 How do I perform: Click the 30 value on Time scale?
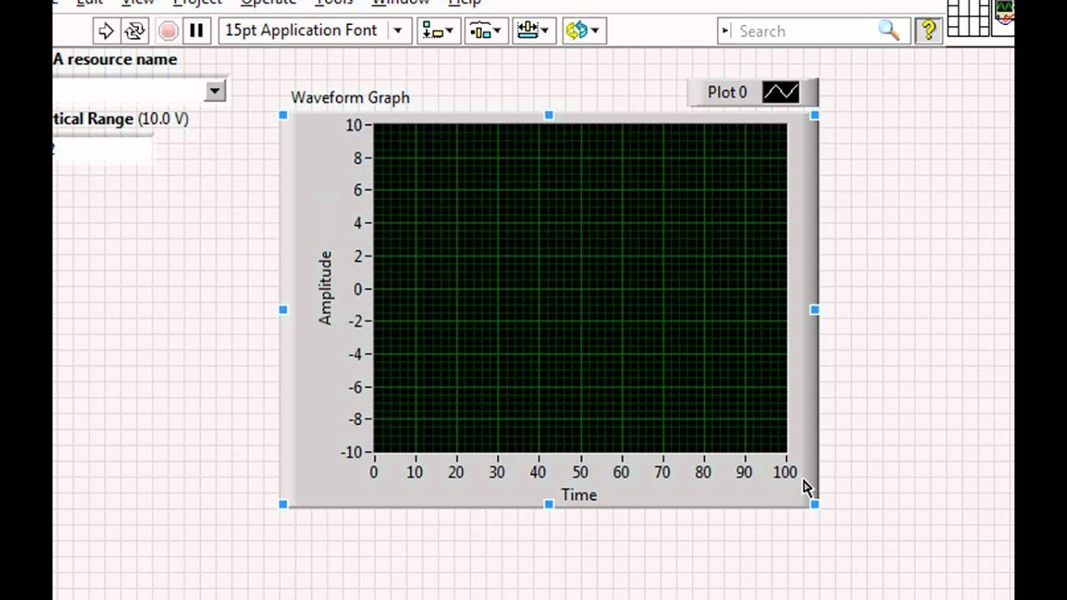(x=498, y=472)
